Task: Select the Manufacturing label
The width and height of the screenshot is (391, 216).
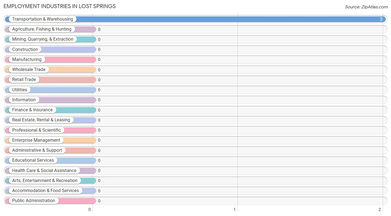Action: click(x=27, y=60)
